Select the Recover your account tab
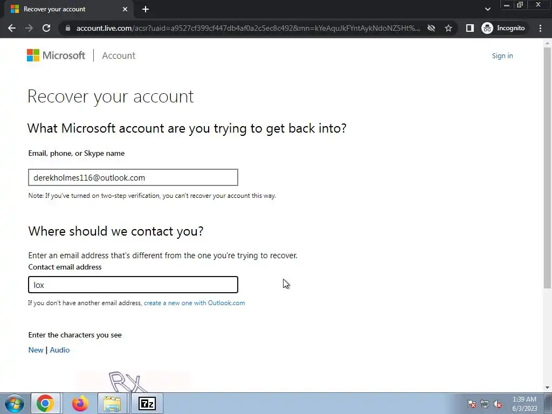552x414 pixels. 68,9
